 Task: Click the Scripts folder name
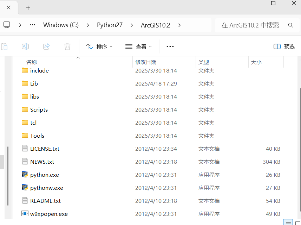(39, 110)
